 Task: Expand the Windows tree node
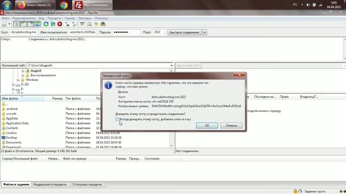click(x=18, y=80)
